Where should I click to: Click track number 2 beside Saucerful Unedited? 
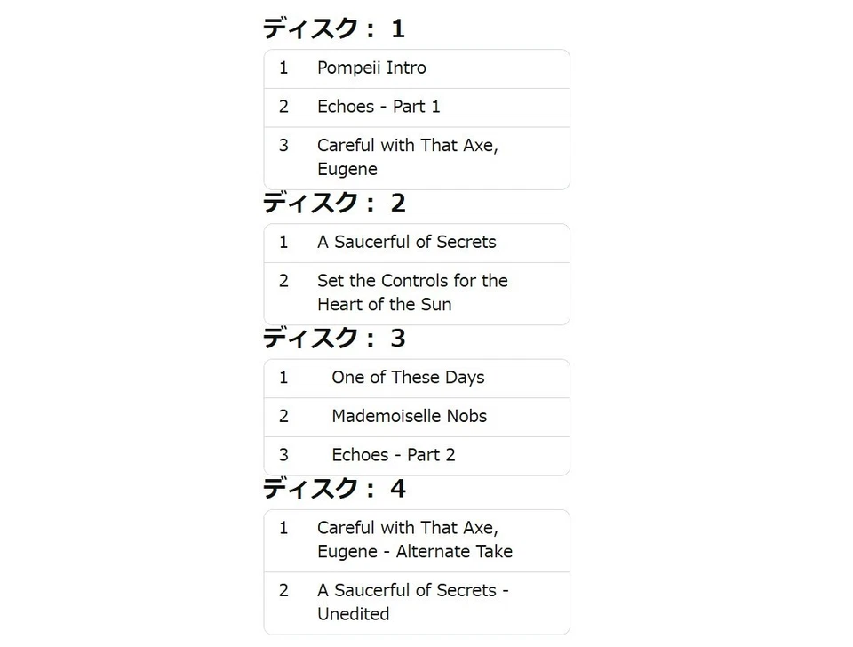[283, 590]
